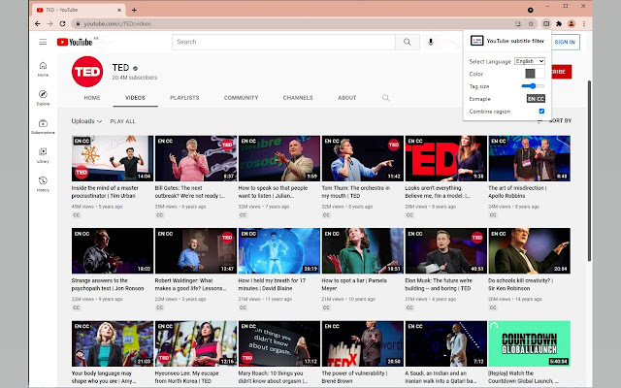Expand the Uploads dropdown
The image size is (621, 388).
(x=86, y=121)
